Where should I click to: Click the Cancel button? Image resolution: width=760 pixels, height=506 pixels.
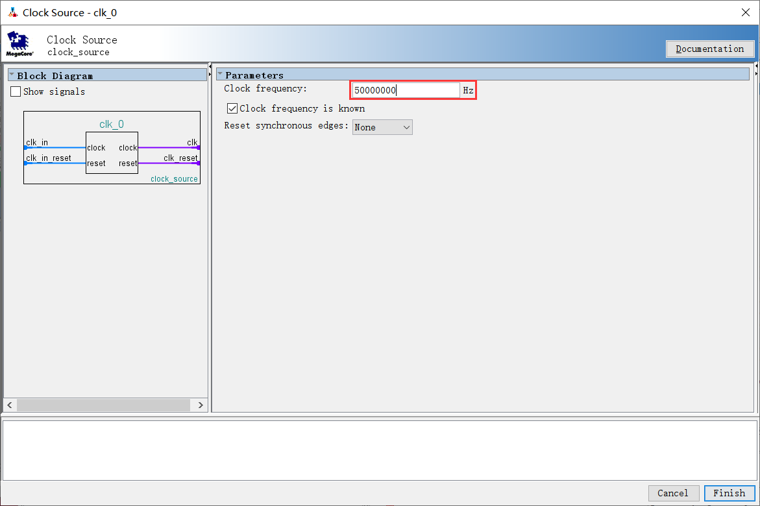[x=673, y=493]
